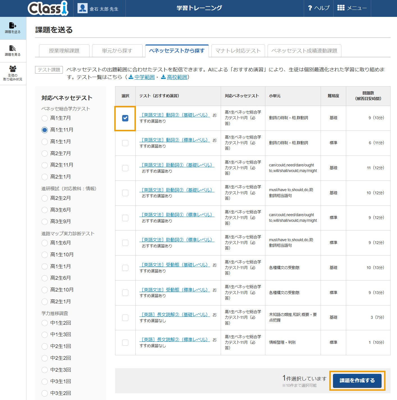Open [英語] 長文読解② (基礎レベル) link

[x=175, y=315]
